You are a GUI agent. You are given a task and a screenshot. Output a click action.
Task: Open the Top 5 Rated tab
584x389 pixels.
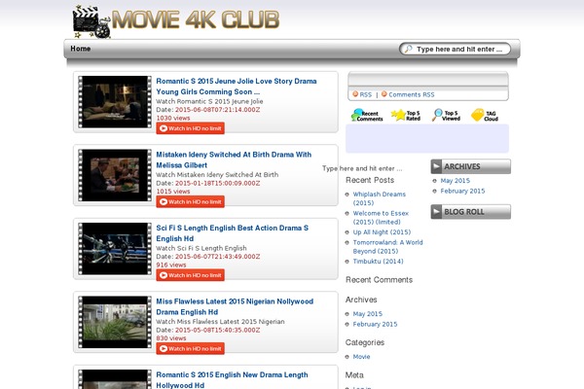pyautogui.click(x=406, y=115)
